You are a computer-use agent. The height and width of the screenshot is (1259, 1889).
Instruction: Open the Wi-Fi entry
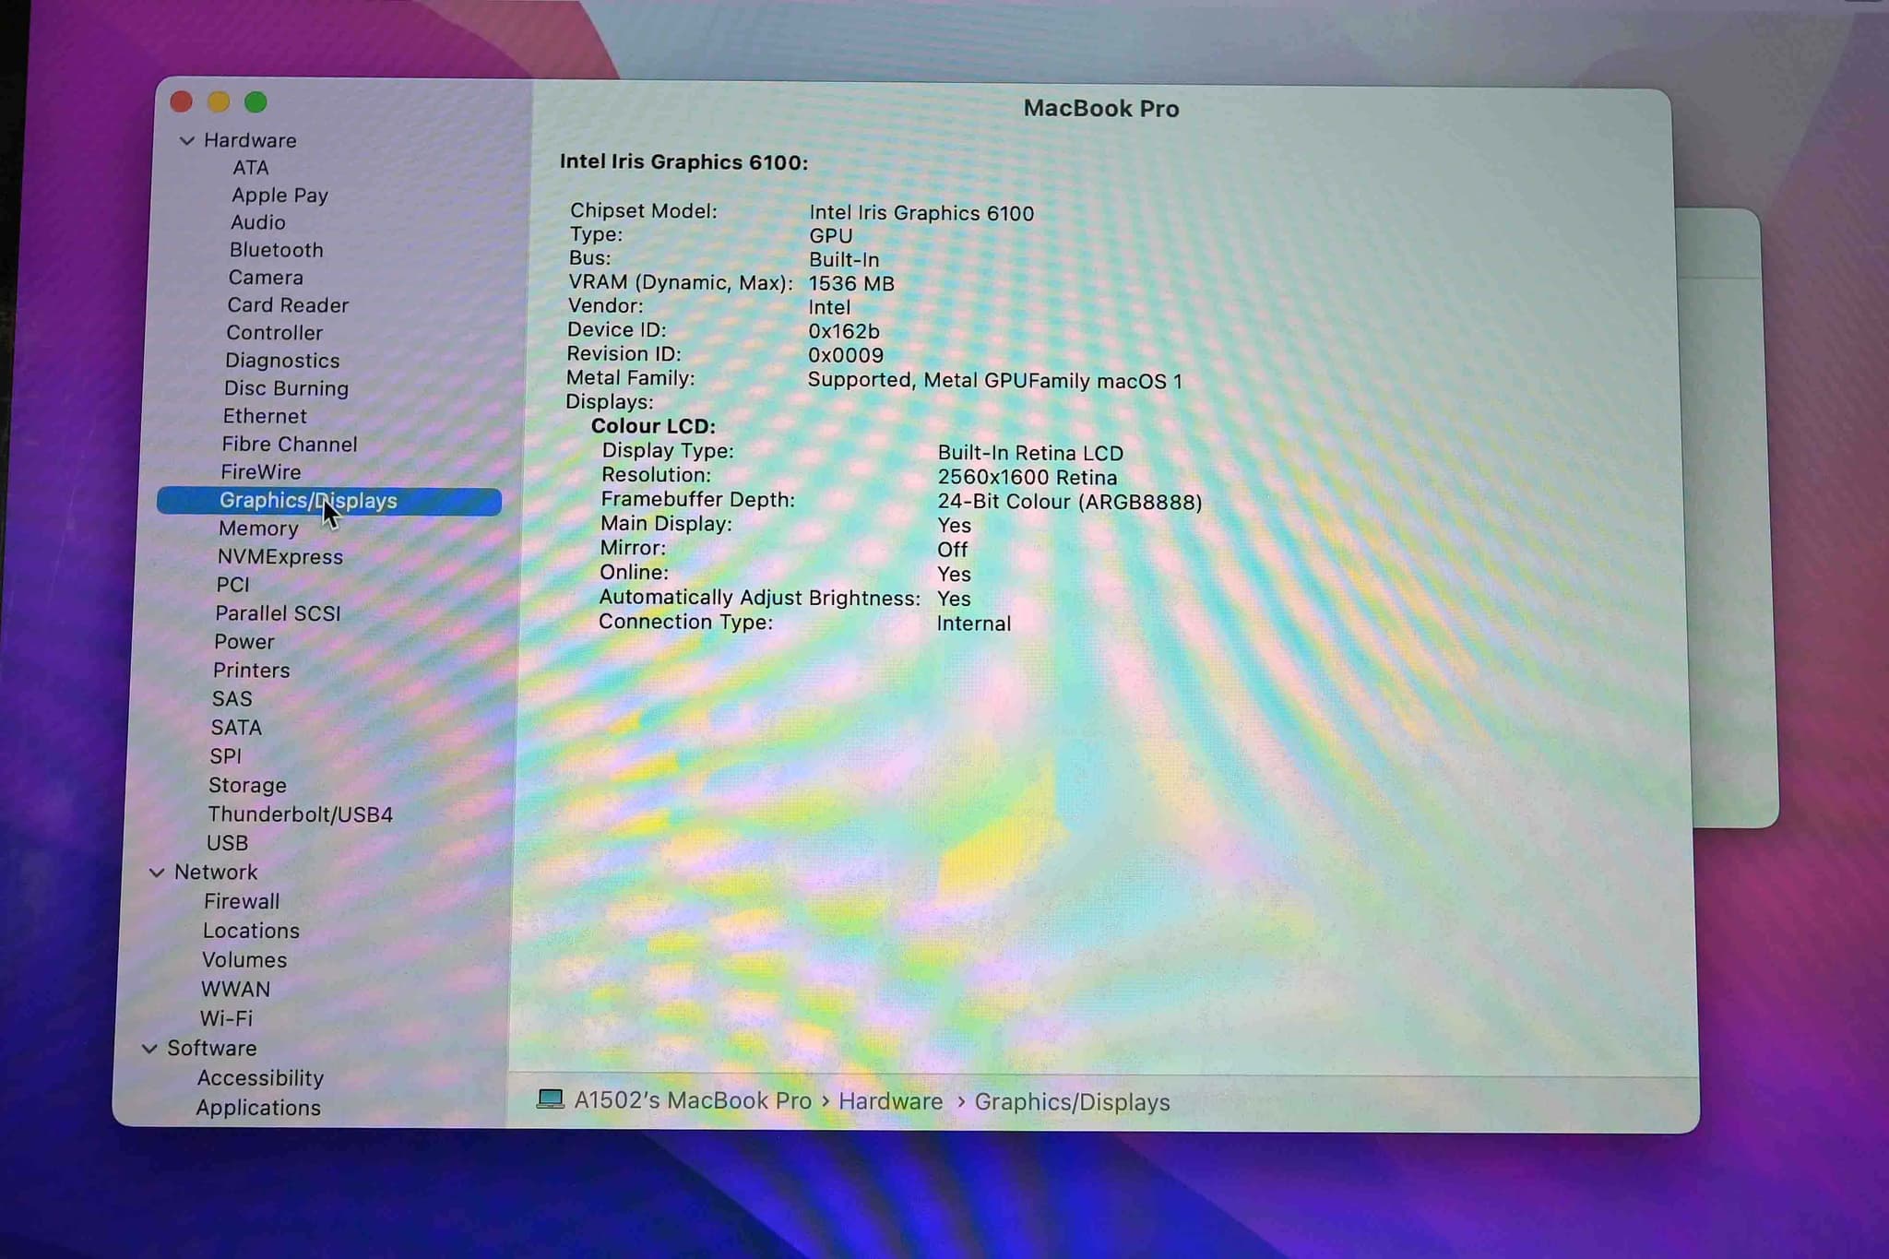226,1019
